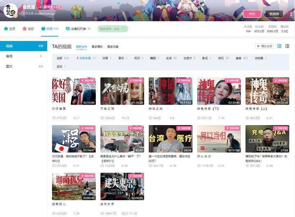Click the 01:57:06 duration on 何以当归

pyautogui.click(x=234, y=150)
